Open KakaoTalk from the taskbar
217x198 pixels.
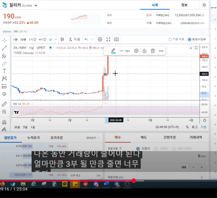pos(65,184)
